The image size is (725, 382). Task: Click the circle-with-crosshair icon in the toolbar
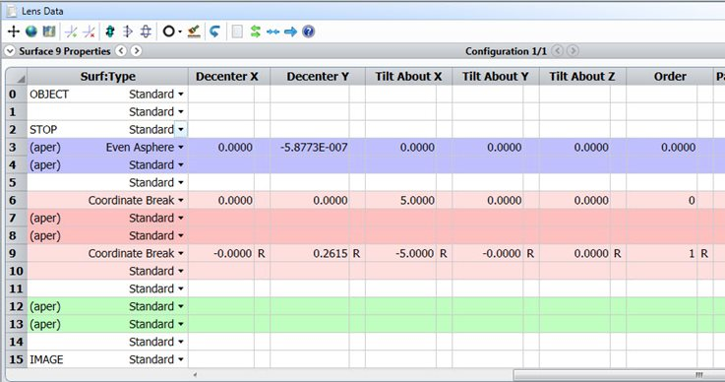pos(146,32)
